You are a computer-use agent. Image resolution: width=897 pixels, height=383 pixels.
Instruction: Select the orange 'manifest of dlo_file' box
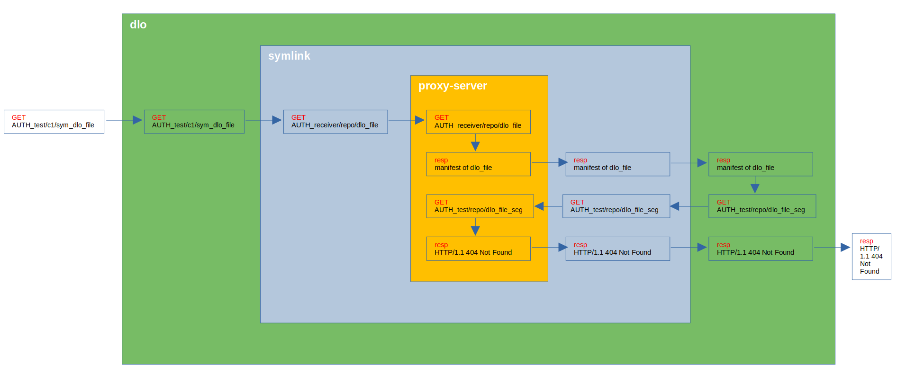tap(479, 164)
